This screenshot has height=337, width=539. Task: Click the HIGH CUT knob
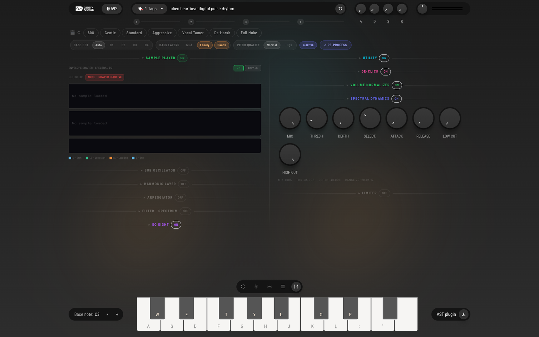click(x=290, y=155)
